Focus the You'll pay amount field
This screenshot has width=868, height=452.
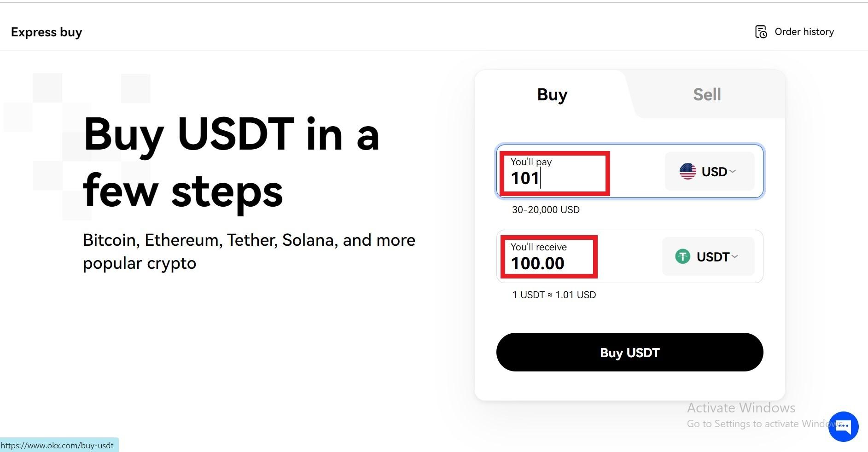click(581, 171)
